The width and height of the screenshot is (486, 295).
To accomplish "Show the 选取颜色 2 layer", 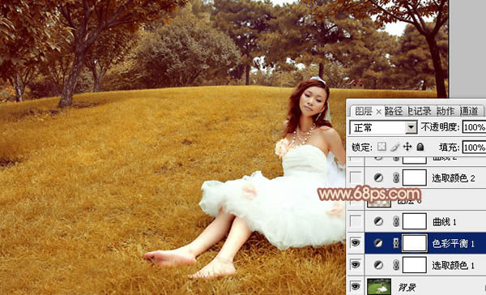I will pyautogui.click(x=356, y=177).
